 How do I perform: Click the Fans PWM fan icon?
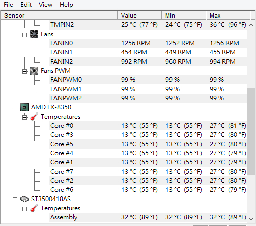coord(34,71)
